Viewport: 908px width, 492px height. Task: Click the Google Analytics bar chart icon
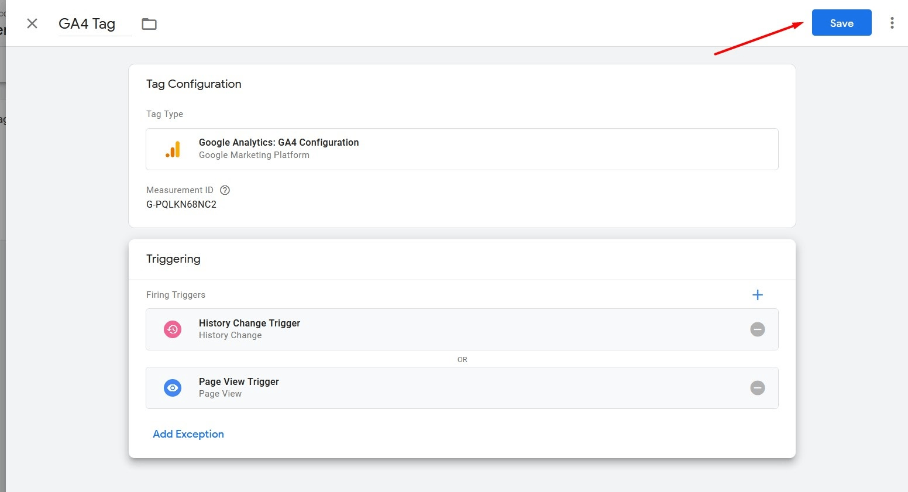point(173,150)
